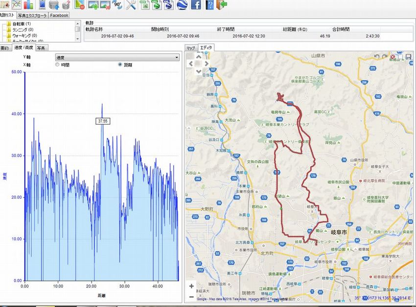Switch to the エディタ tab

[206, 47]
